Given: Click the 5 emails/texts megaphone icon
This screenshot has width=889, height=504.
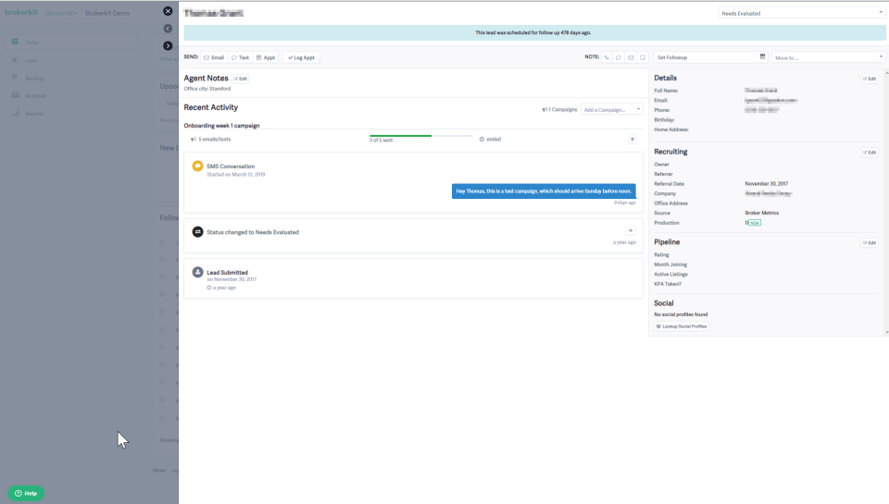Looking at the screenshot, I should tap(194, 140).
